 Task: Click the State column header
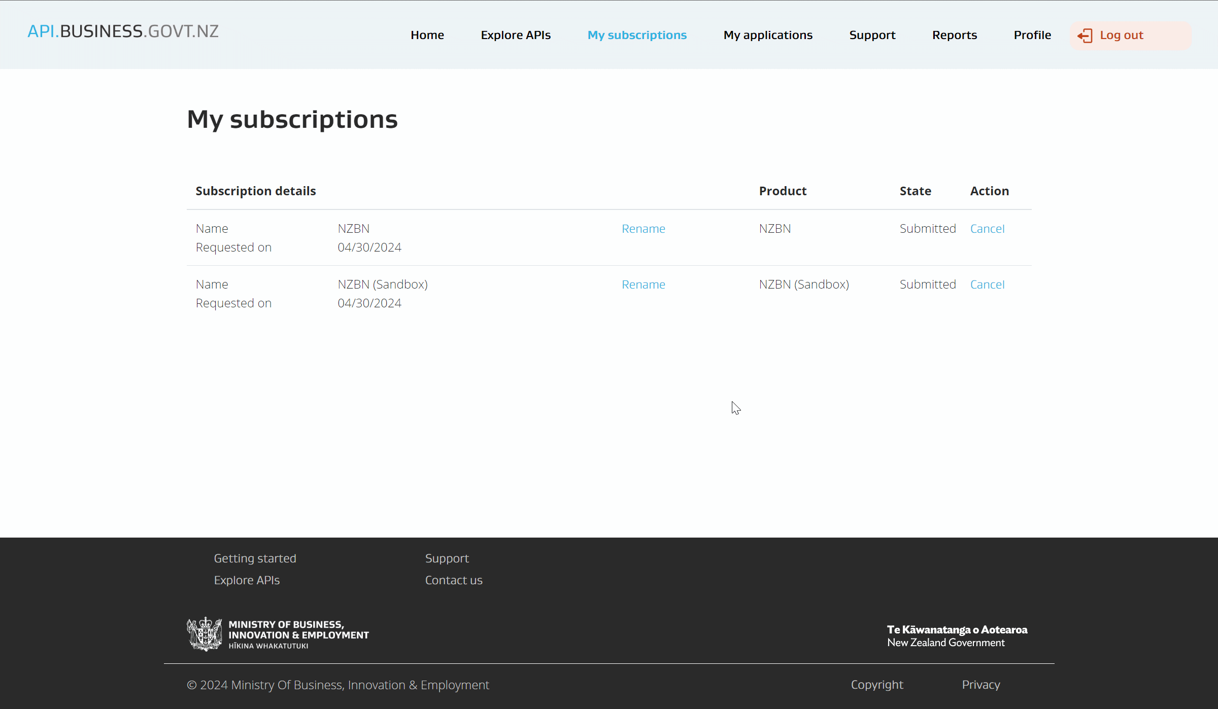916,191
